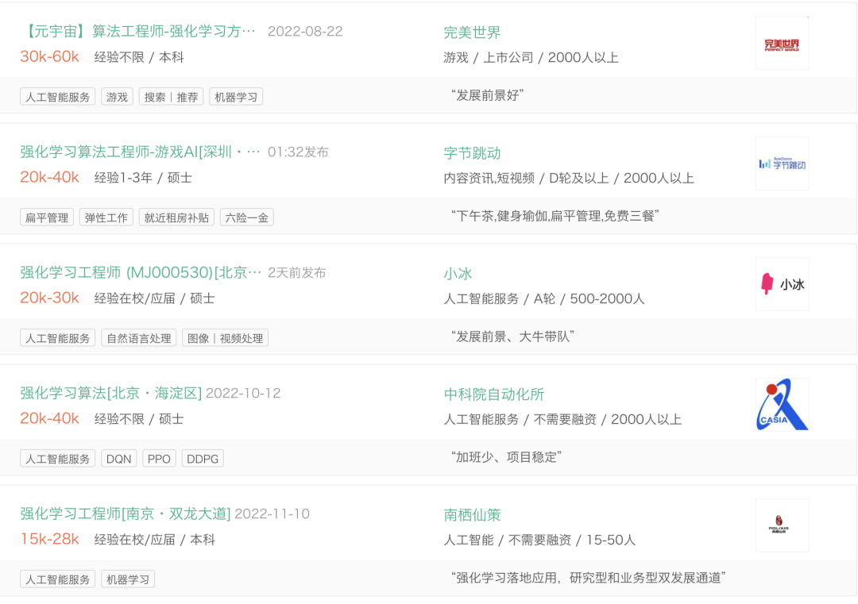Select the 六险一金 tag
The width and height of the screenshot is (858, 604).
coord(247,217)
